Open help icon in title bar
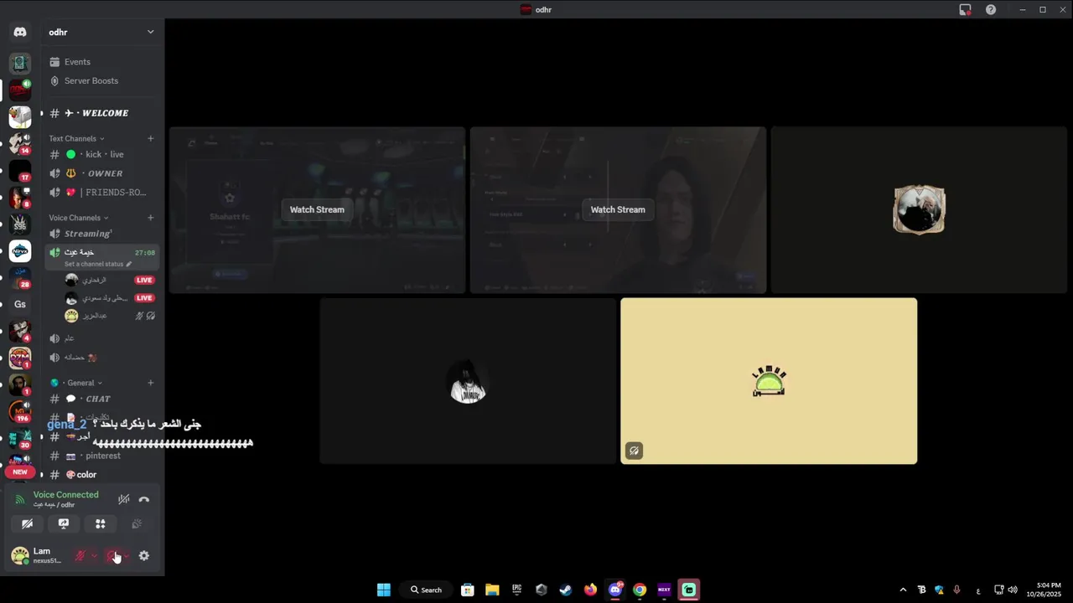This screenshot has height=603, width=1073. [991, 10]
